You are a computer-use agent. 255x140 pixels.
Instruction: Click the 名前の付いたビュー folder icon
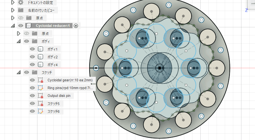[x=21, y=10]
